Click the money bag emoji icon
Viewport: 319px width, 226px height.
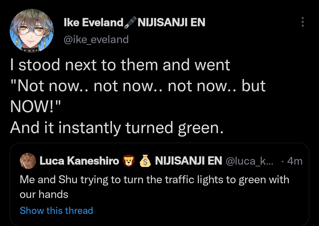click(144, 161)
